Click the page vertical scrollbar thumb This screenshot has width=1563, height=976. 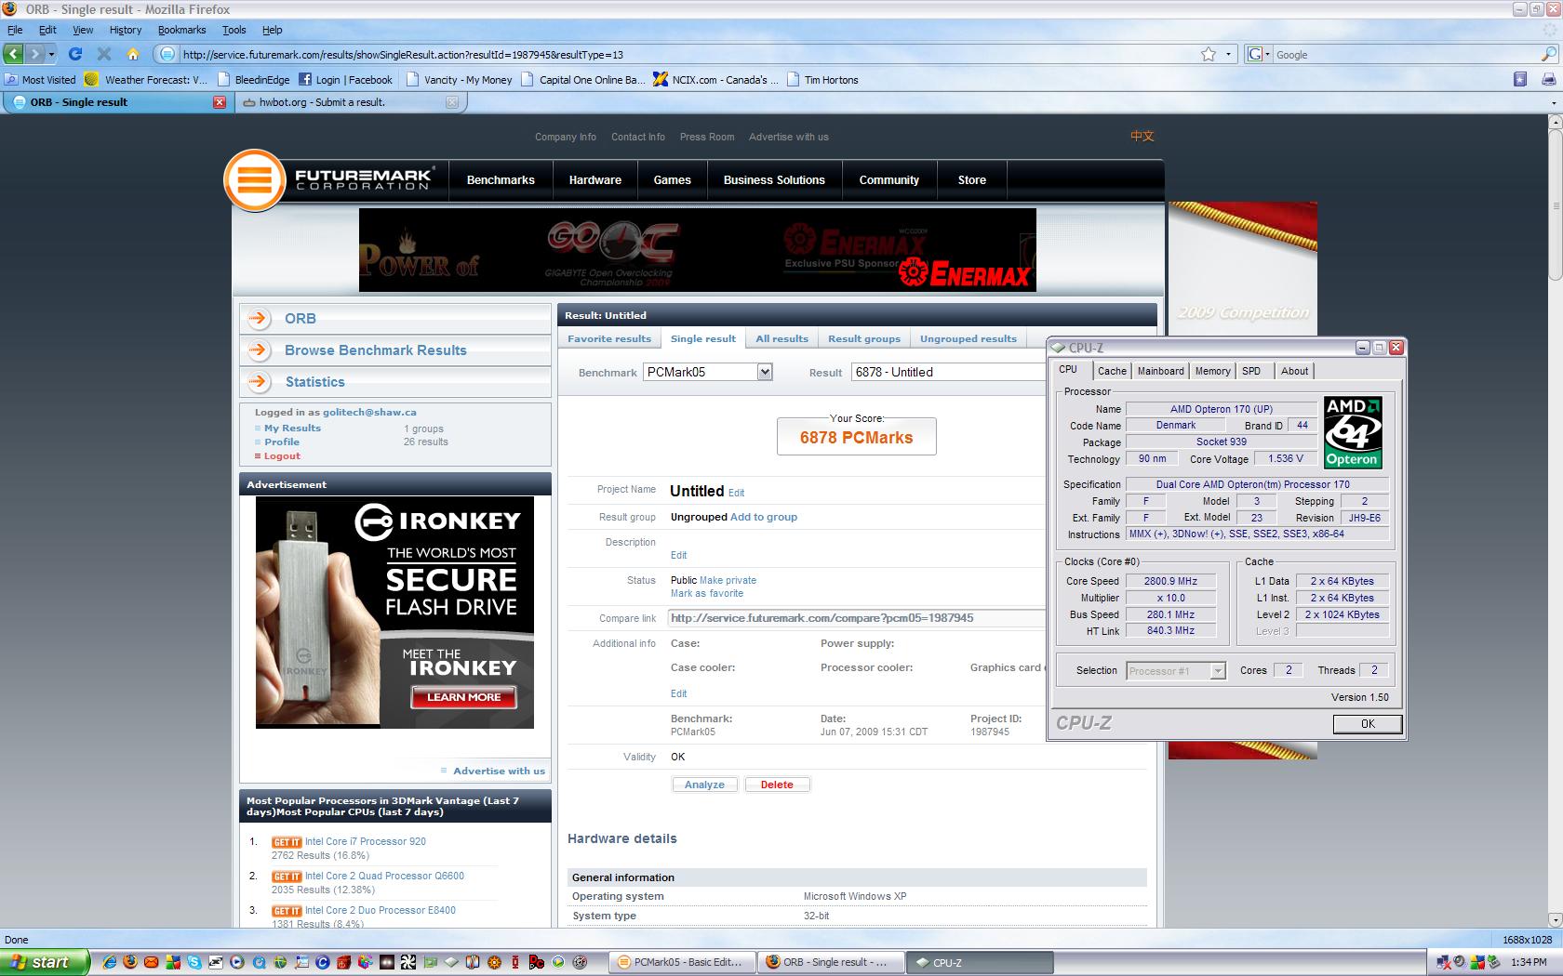point(1555,204)
